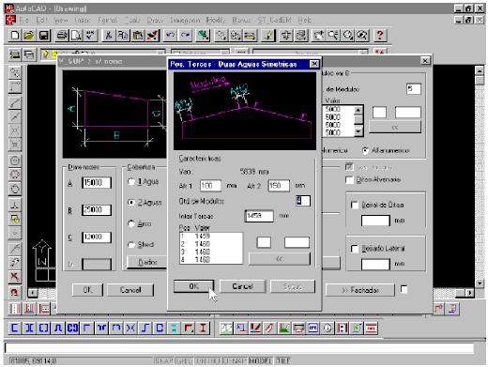Click the Dados button under Cobertura
Screen dimensions: 488x367
[147, 262]
